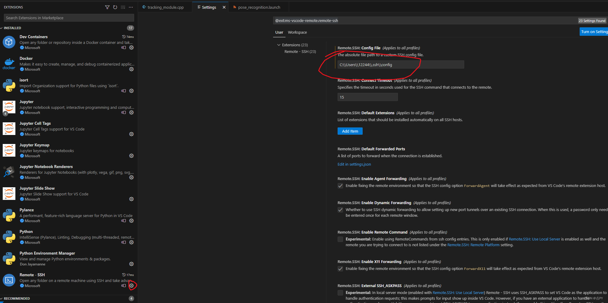Click the Remote - SSH terminal icon
Image resolution: width=608 pixels, height=303 pixels.
(x=9, y=280)
